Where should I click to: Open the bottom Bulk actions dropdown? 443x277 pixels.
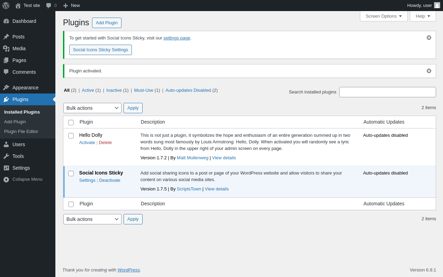pos(92,219)
